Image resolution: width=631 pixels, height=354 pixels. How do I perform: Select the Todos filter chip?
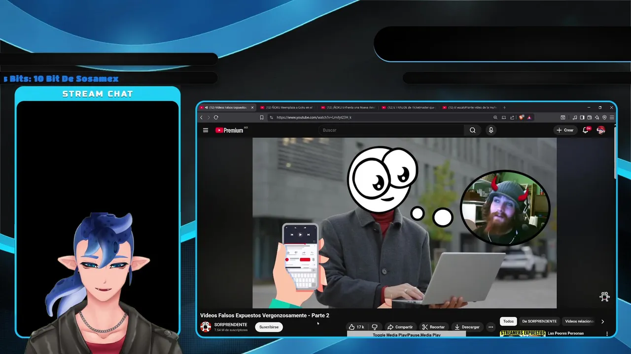508,321
